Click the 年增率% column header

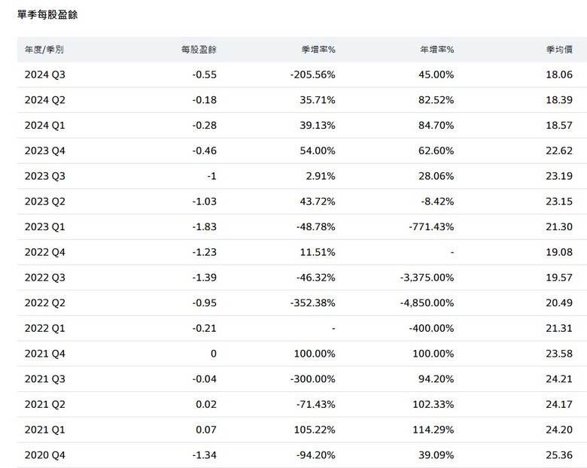click(x=437, y=50)
